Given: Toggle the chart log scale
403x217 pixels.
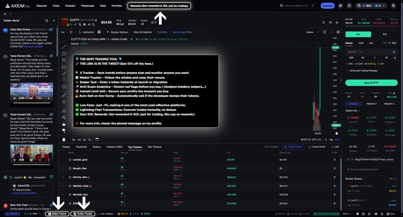Looking at the screenshot, I should [331, 139].
